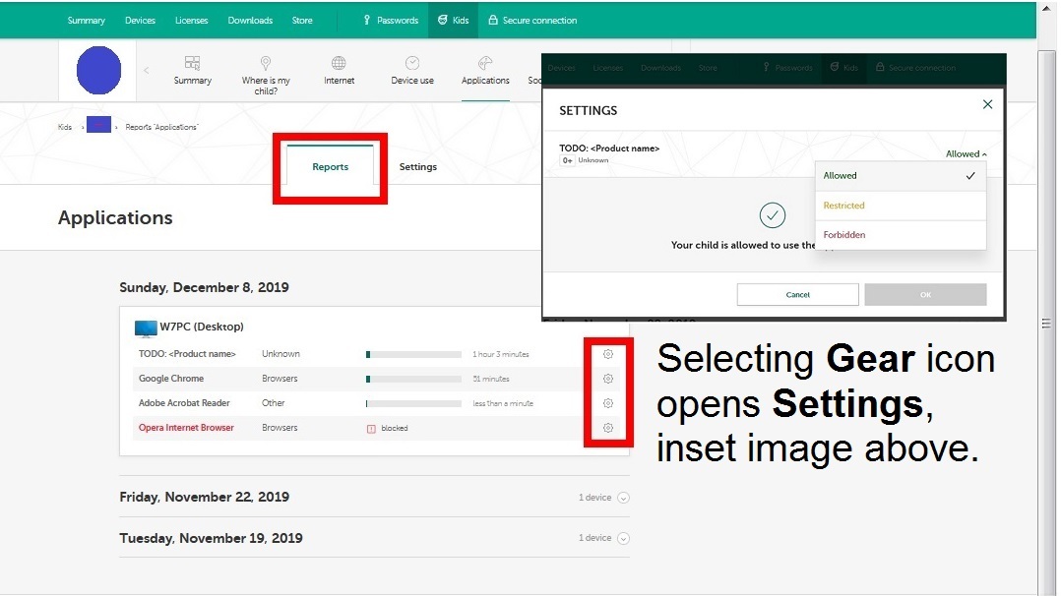Viewport: 1061px width, 596px height.
Task: Open Kids in the top bar
Action: [x=453, y=21]
